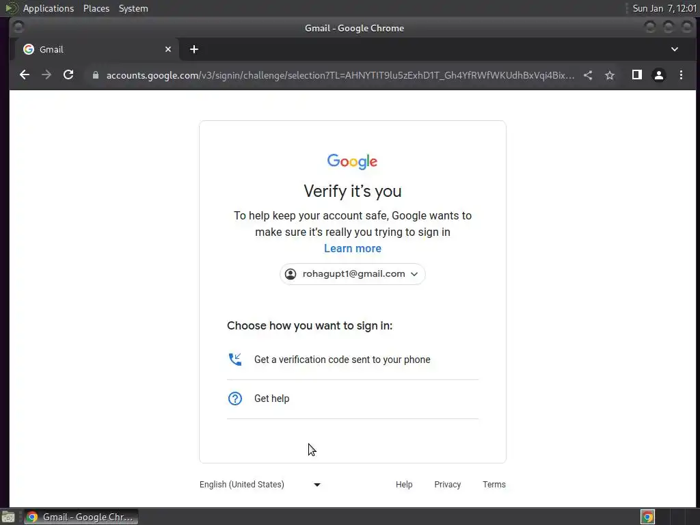Open the Terms footer link
The width and height of the screenshot is (700, 525).
pyautogui.click(x=494, y=485)
